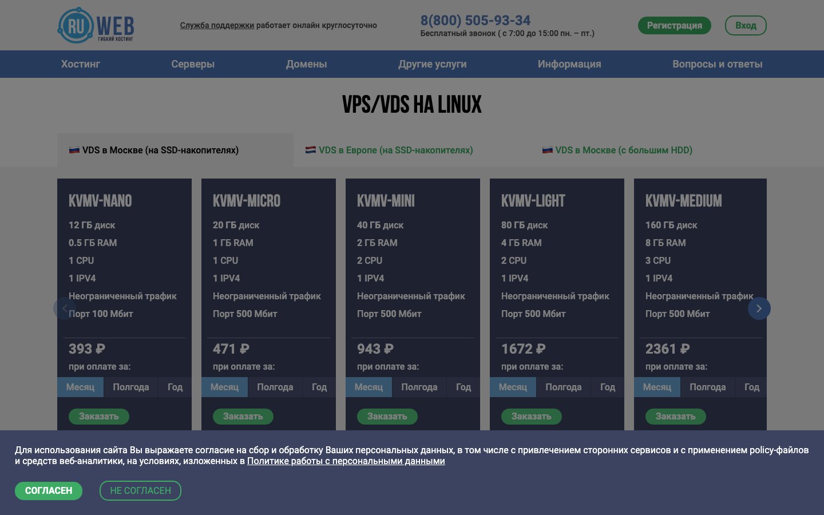Click the KVMV-LIGHT plan title
Screen dimensions: 824x515
coord(533,201)
